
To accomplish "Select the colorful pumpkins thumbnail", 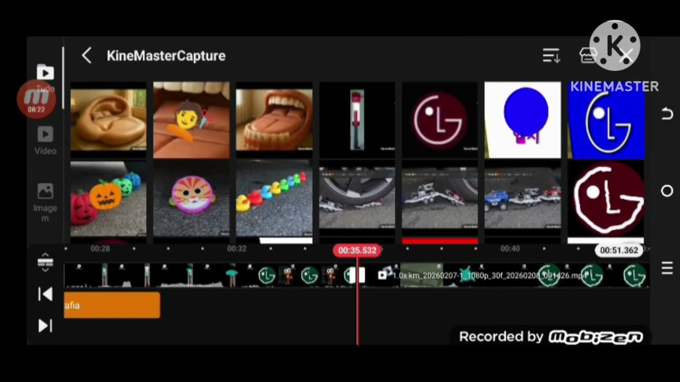I will pyautogui.click(x=108, y=199).
